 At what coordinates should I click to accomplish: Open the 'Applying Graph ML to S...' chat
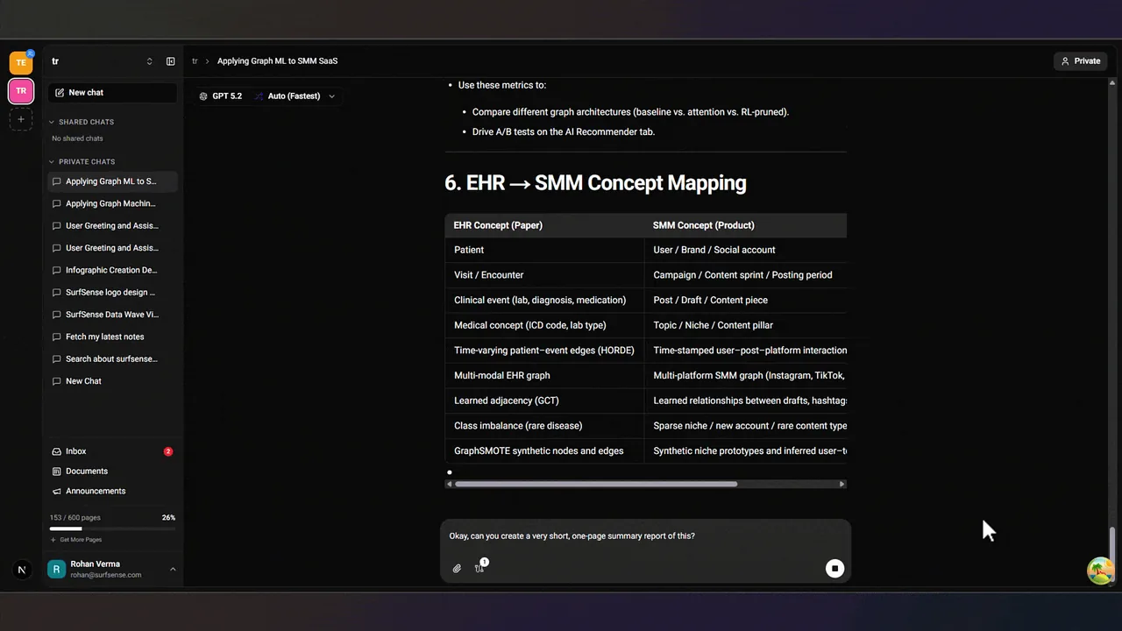point(113,181)
